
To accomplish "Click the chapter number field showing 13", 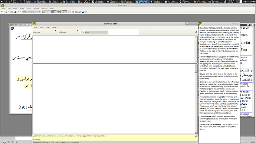I will point(54,12).
